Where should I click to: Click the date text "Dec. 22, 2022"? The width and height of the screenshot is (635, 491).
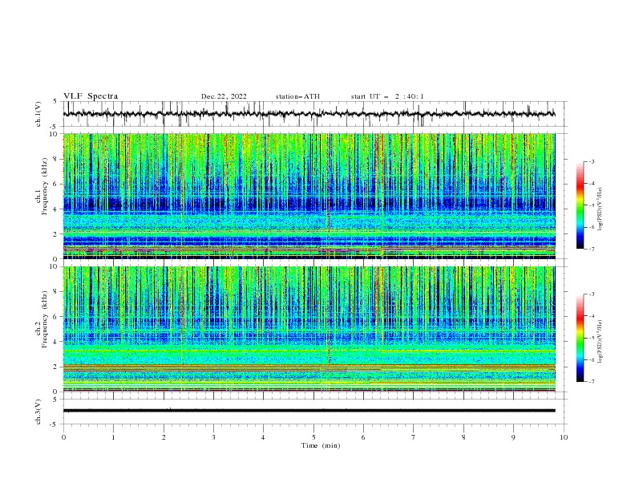(224, 96)
